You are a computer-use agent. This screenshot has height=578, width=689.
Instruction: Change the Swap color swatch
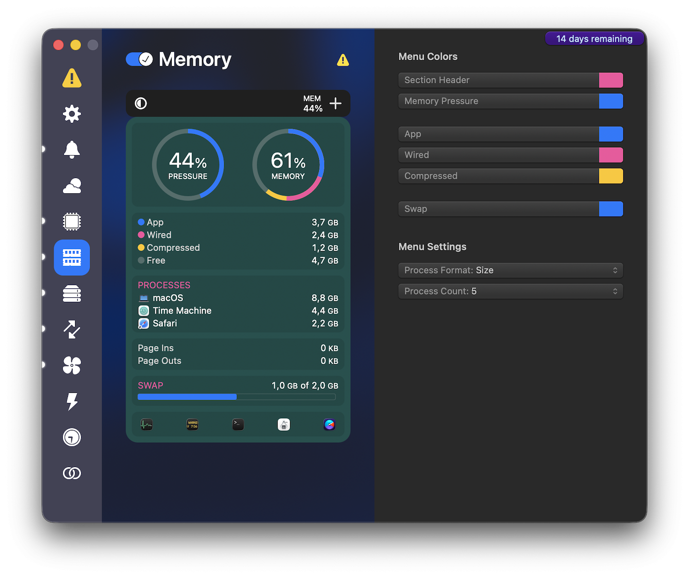pyautogui.click(x=611, y=209)
